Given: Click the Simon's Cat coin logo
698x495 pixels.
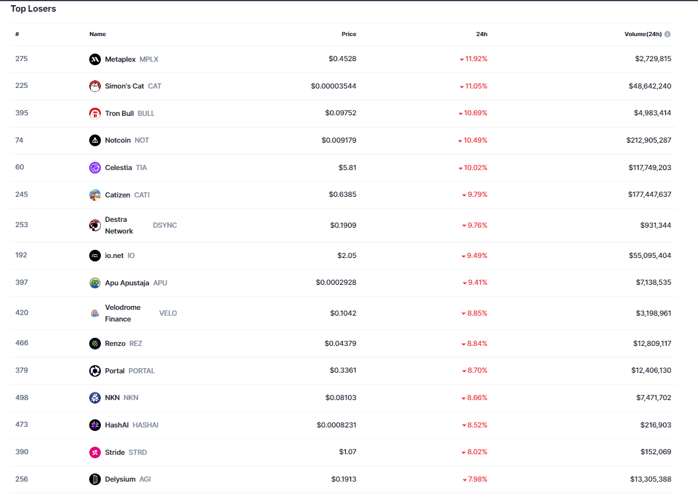Looking at the screenshot, I should coord(95,86).
